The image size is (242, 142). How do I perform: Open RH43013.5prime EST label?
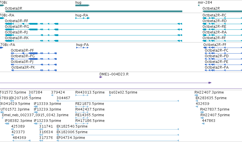[x=90, y=92]
